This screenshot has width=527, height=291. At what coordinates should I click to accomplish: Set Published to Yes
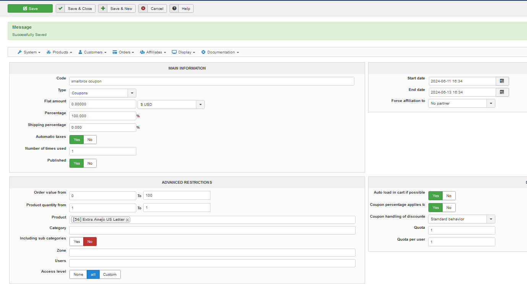tap(76, 163)
